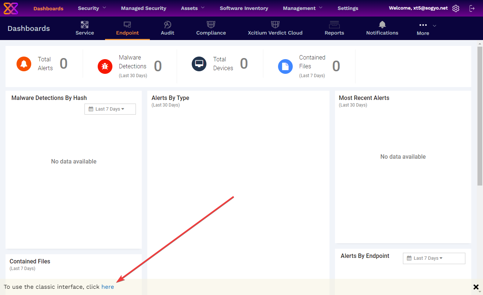Expand the Security menu
Image resolution: width=483 pixels, height=295 pixels.
[92, 8]
